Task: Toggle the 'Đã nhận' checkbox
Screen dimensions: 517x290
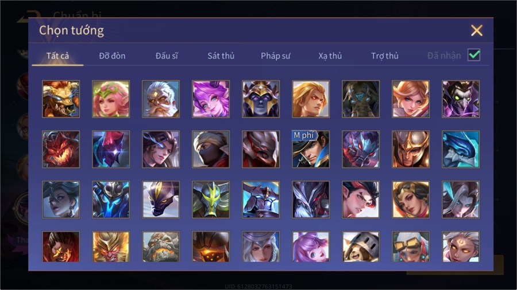Action: (474, 55)
